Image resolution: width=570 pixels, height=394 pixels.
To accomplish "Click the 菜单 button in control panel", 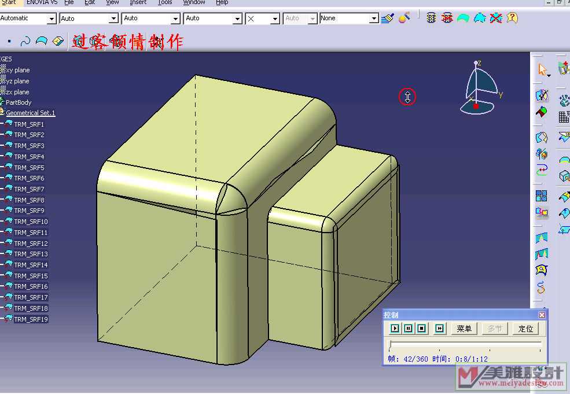I will point(464,329).
